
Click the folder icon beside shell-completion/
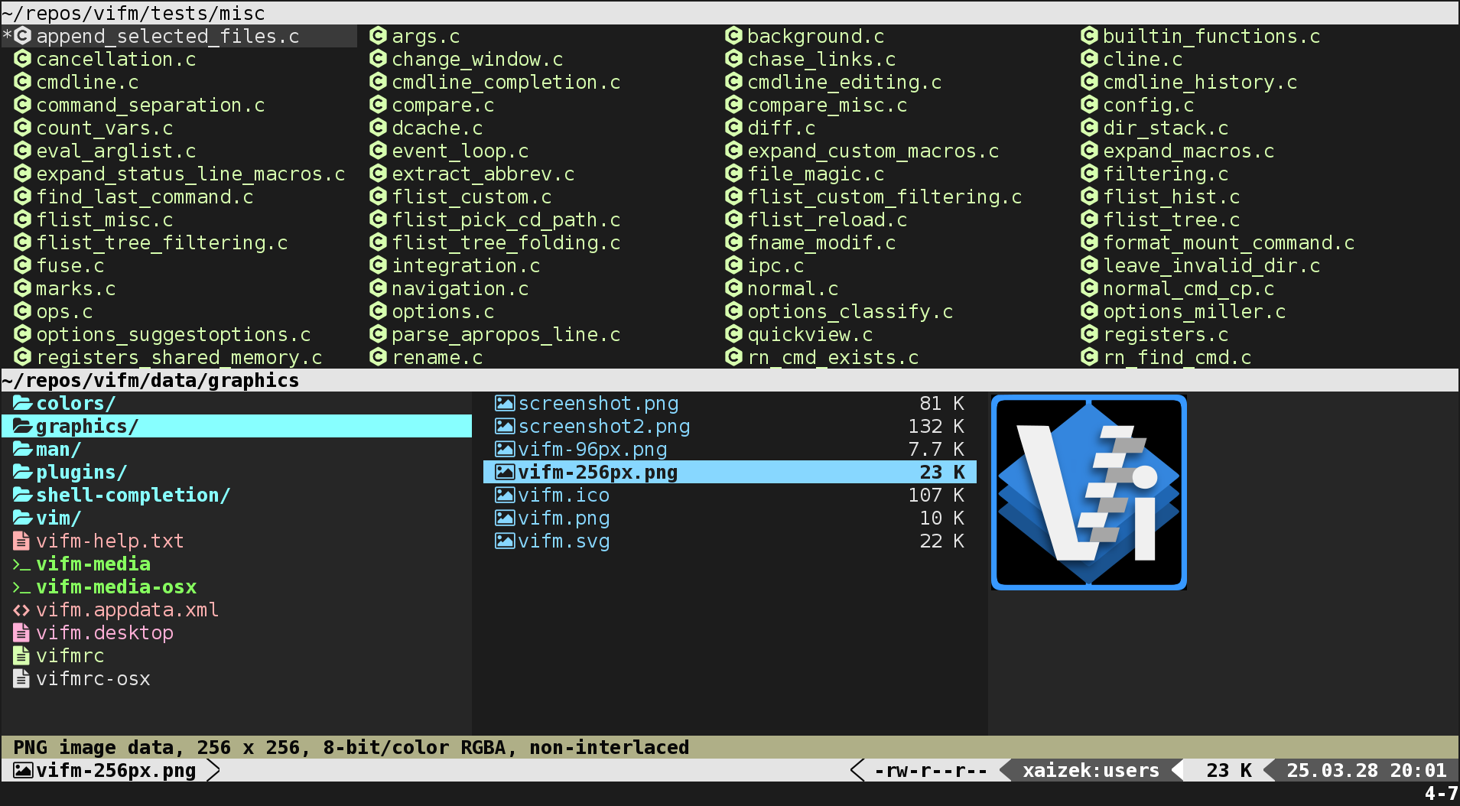pos(23,495)
